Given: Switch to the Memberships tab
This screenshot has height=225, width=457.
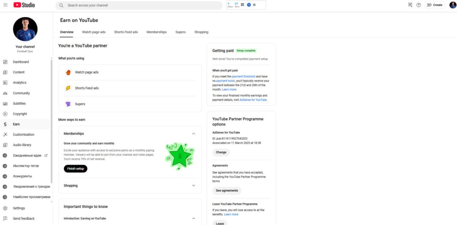Looking at the screenshot, I should click(157, 32).
